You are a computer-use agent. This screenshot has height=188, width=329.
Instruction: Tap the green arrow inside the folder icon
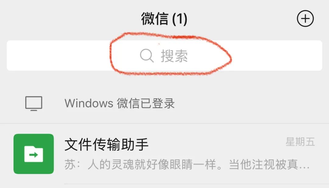(34, 155)
